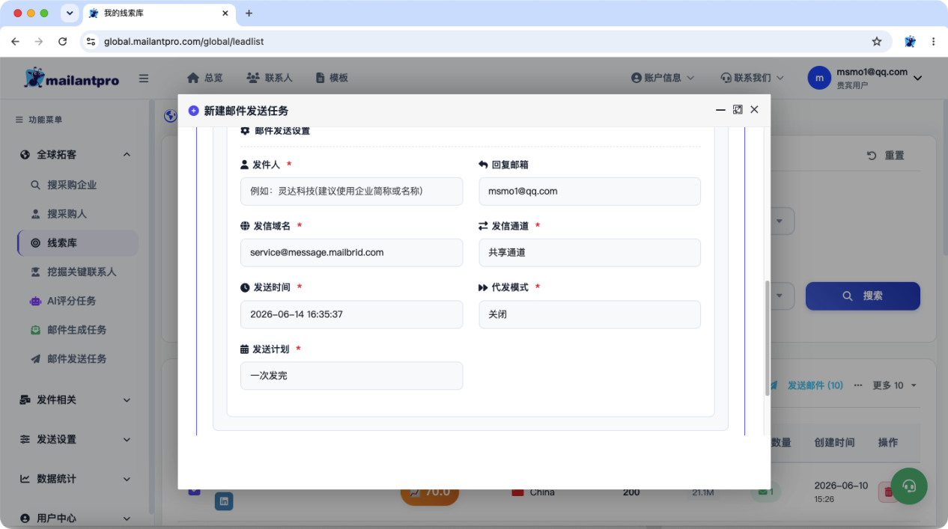Expand 联系我们 dropdown in header
Viewport: 948px width, 529px height.
[x=752, y=78]
